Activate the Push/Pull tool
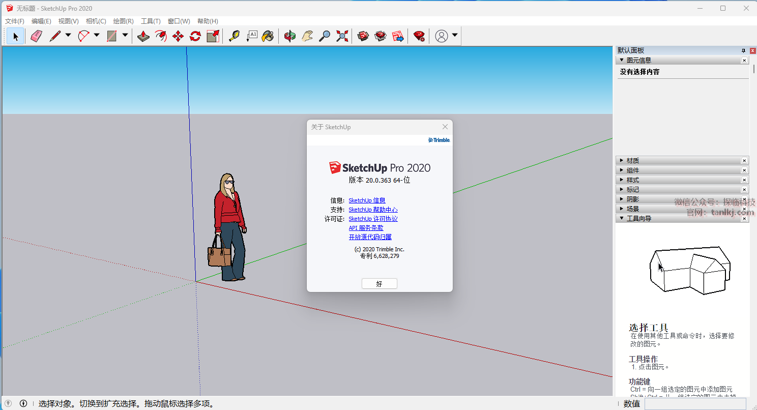The image size is (757, 410). (143, 36)
